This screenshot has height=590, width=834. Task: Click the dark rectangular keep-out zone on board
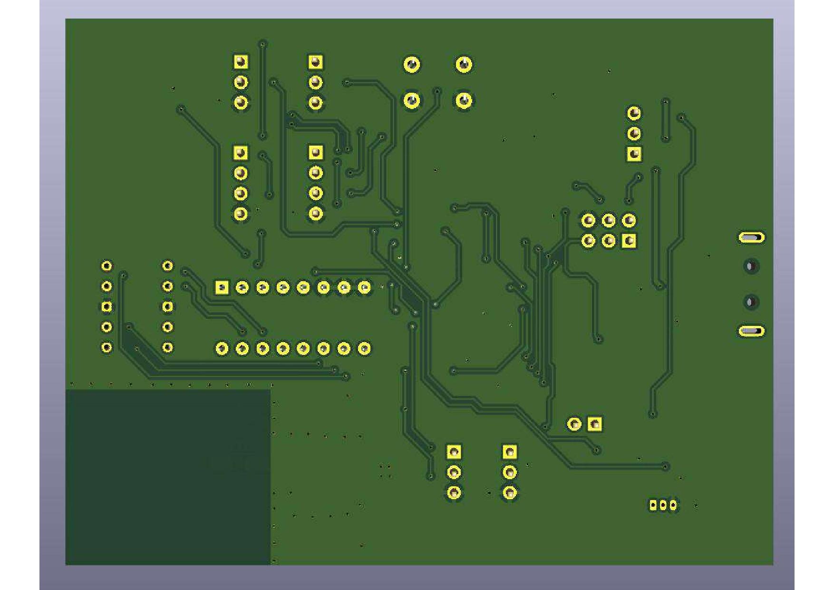[x=168, y=477]
